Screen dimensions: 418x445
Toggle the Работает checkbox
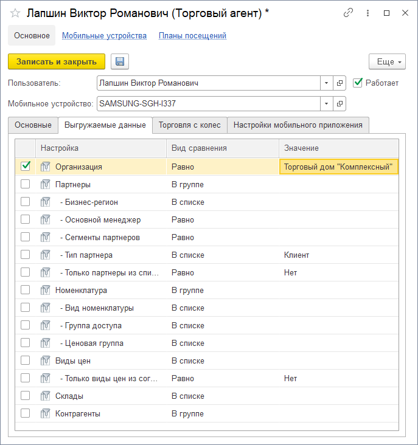tap(358, 83)
